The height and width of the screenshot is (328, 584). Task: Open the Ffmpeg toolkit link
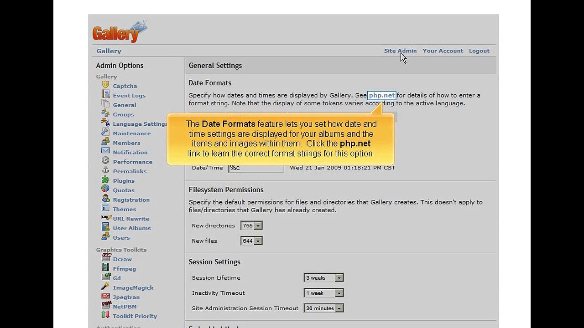point(125,269)
